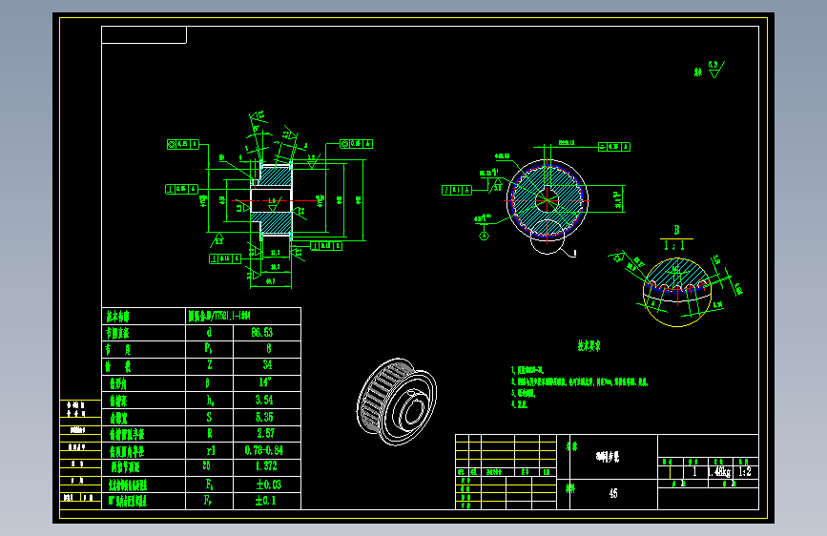The width and height of the screenshot is (827, 536).
Task: Select the ±0.03 tolerance value
Action: click(x=268, y=484)
